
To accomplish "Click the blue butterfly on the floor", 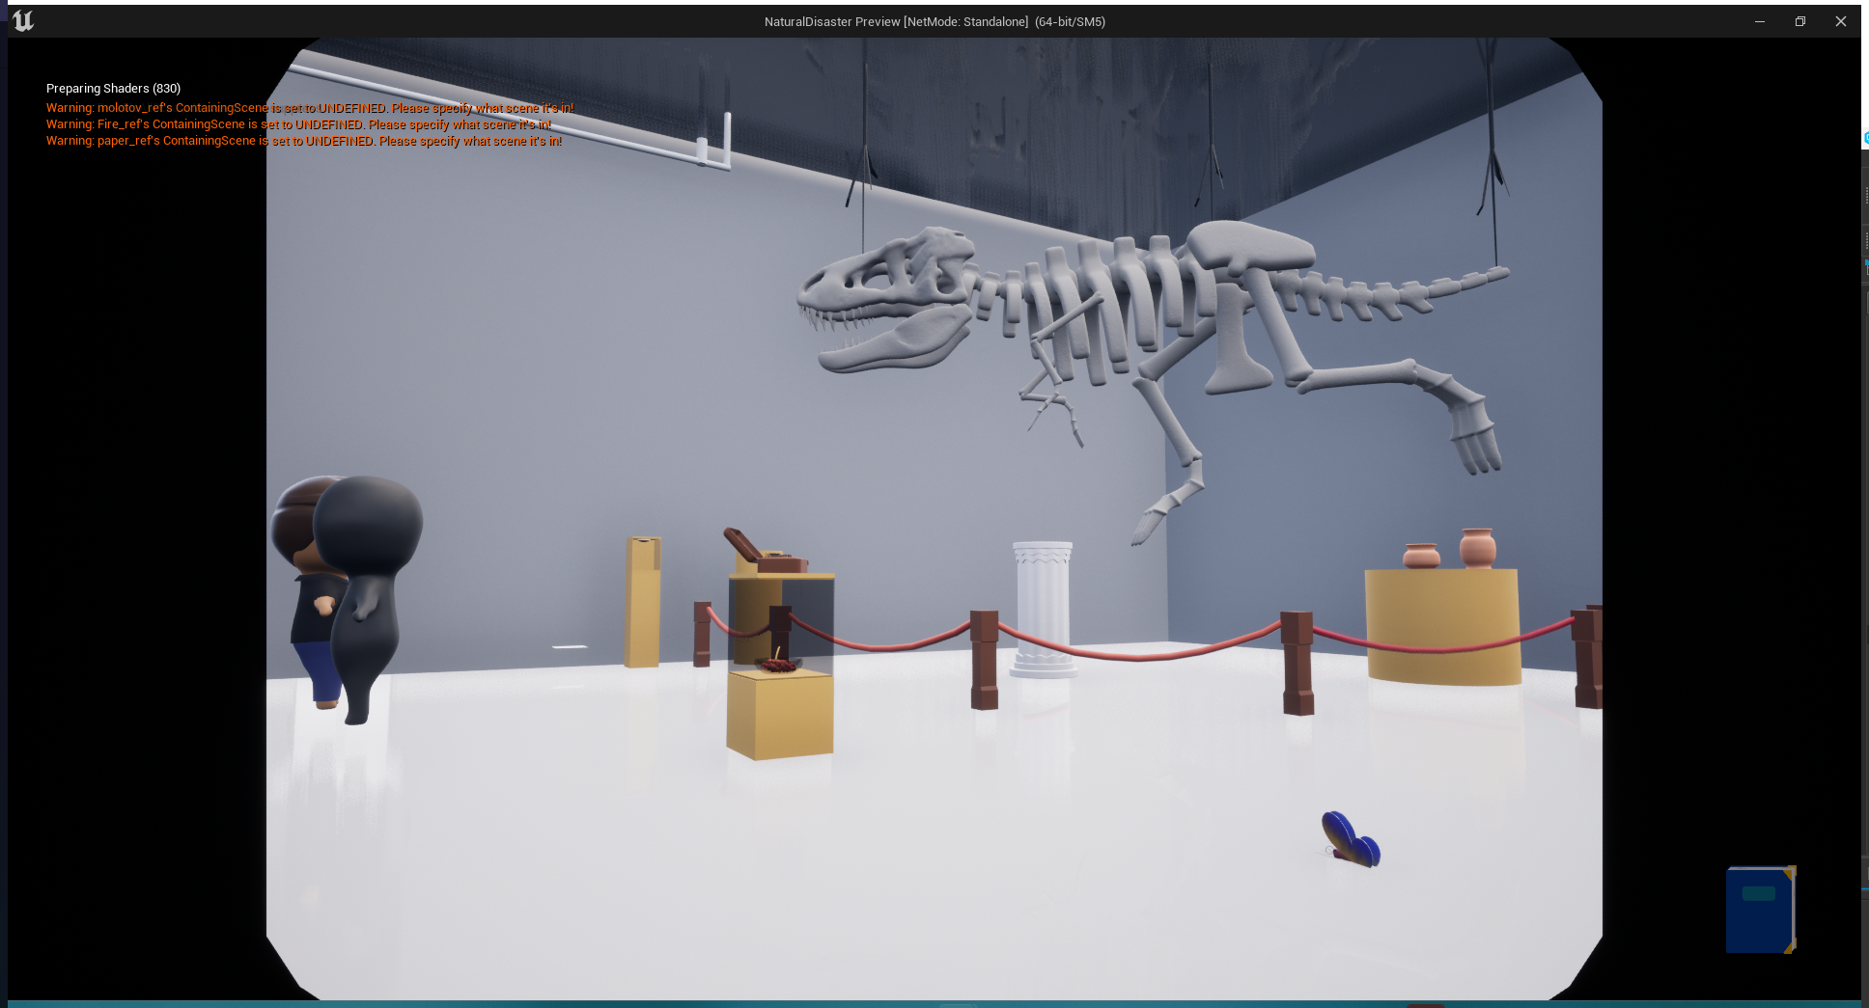I will pos(1351,839).
